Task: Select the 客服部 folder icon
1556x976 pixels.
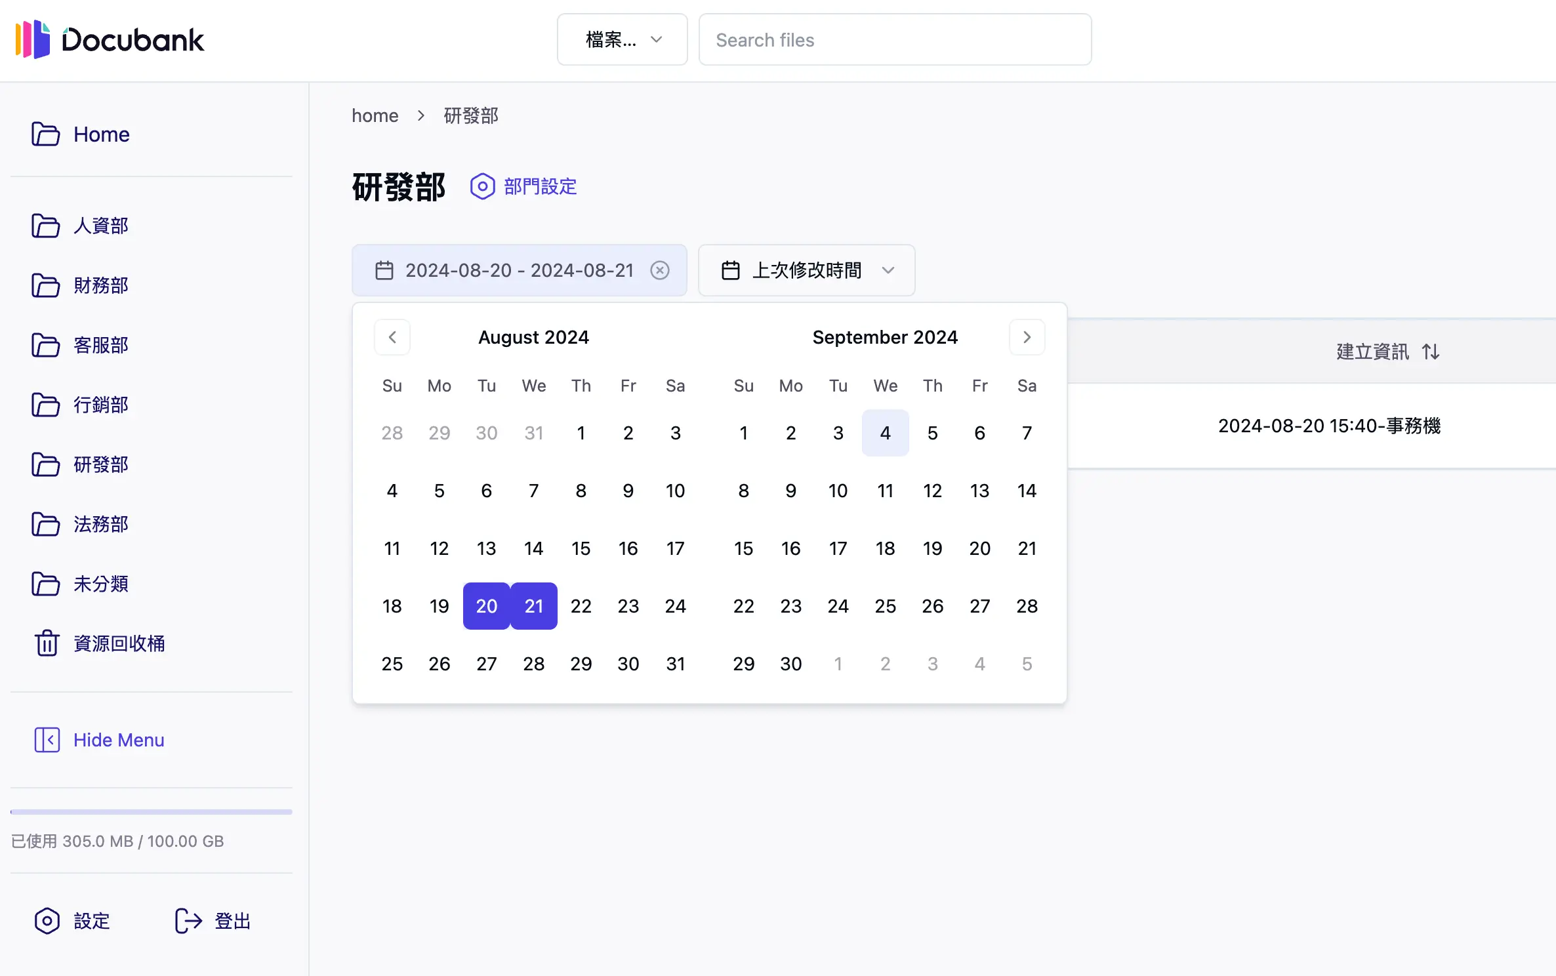Action: pyautogui.click(x=45, y=345)
